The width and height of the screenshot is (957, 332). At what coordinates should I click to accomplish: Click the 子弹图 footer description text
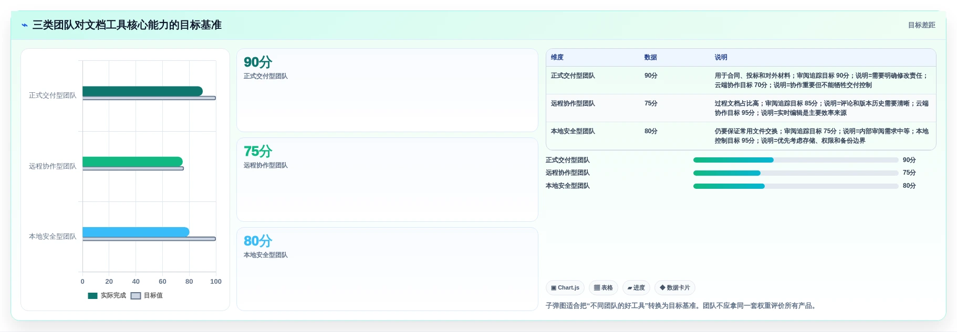point(682,306)
